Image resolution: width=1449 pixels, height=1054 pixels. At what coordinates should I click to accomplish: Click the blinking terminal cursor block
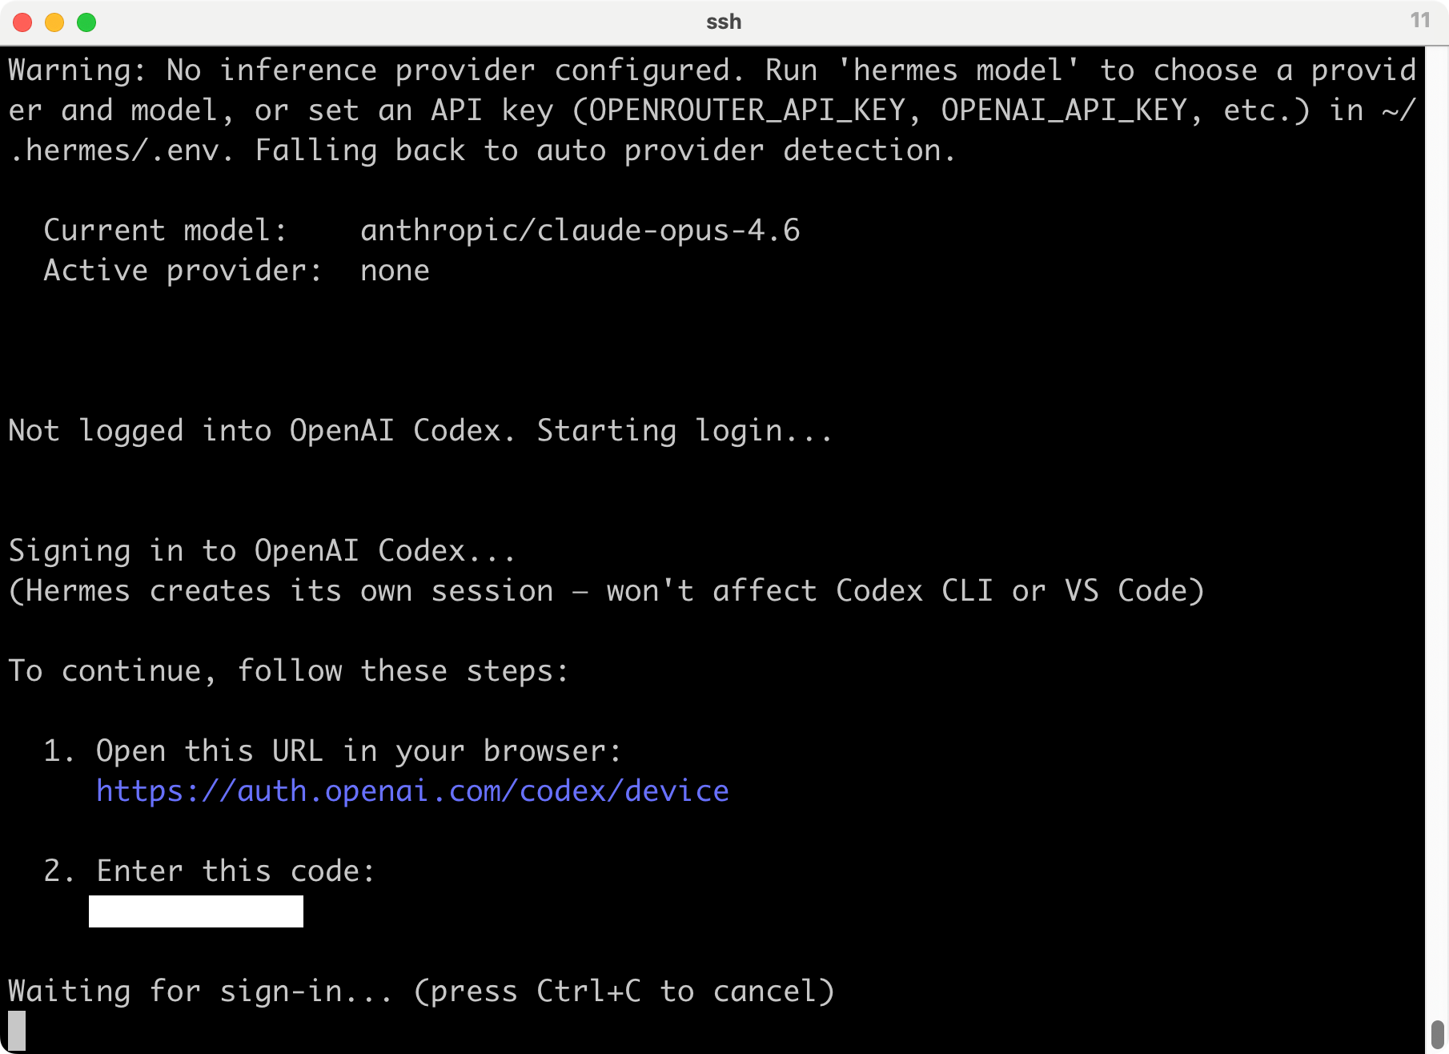[17, 1031]
